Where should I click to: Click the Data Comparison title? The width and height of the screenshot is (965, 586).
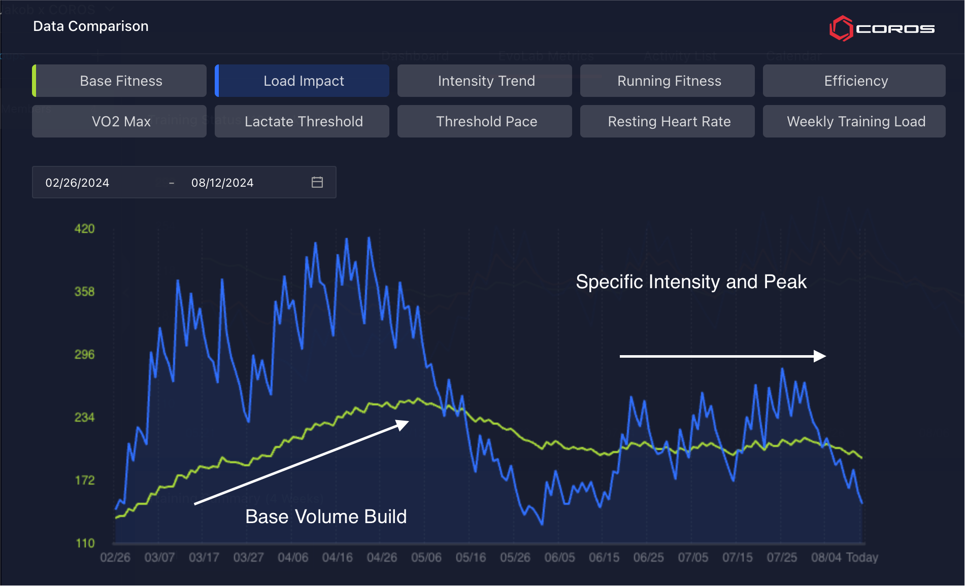(x=91, y=26)
